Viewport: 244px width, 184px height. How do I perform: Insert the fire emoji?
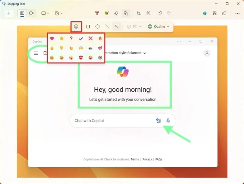[100, 39]
